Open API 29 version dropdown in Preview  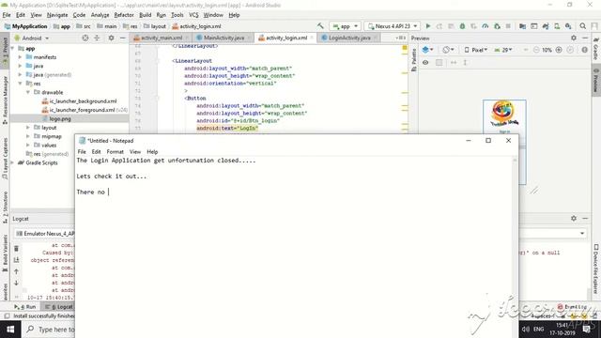[x=503, y=50]
